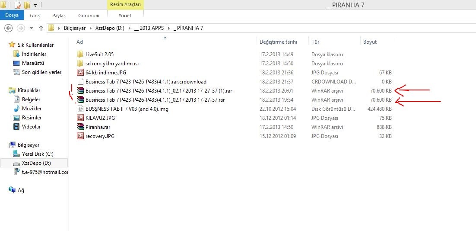The width and height of the screenshot is (476, 231).
Task: Select Bilgisayar in the navigation pane
Action: (x=29, y=145)
